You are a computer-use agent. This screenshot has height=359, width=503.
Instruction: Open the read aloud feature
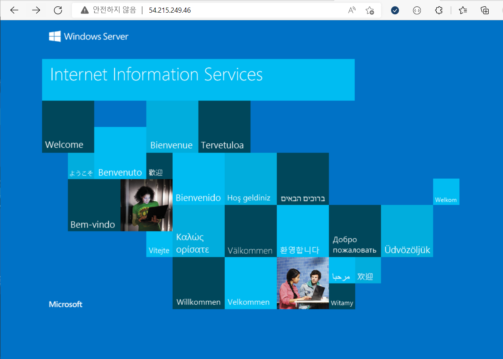click(x=352, y=10)
